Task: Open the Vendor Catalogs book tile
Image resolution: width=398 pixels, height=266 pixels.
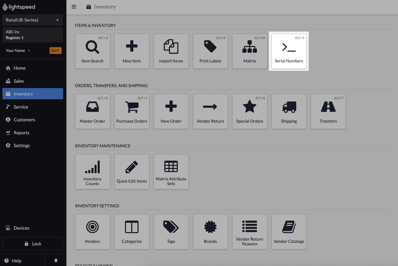Action: (x=289, y=232)
